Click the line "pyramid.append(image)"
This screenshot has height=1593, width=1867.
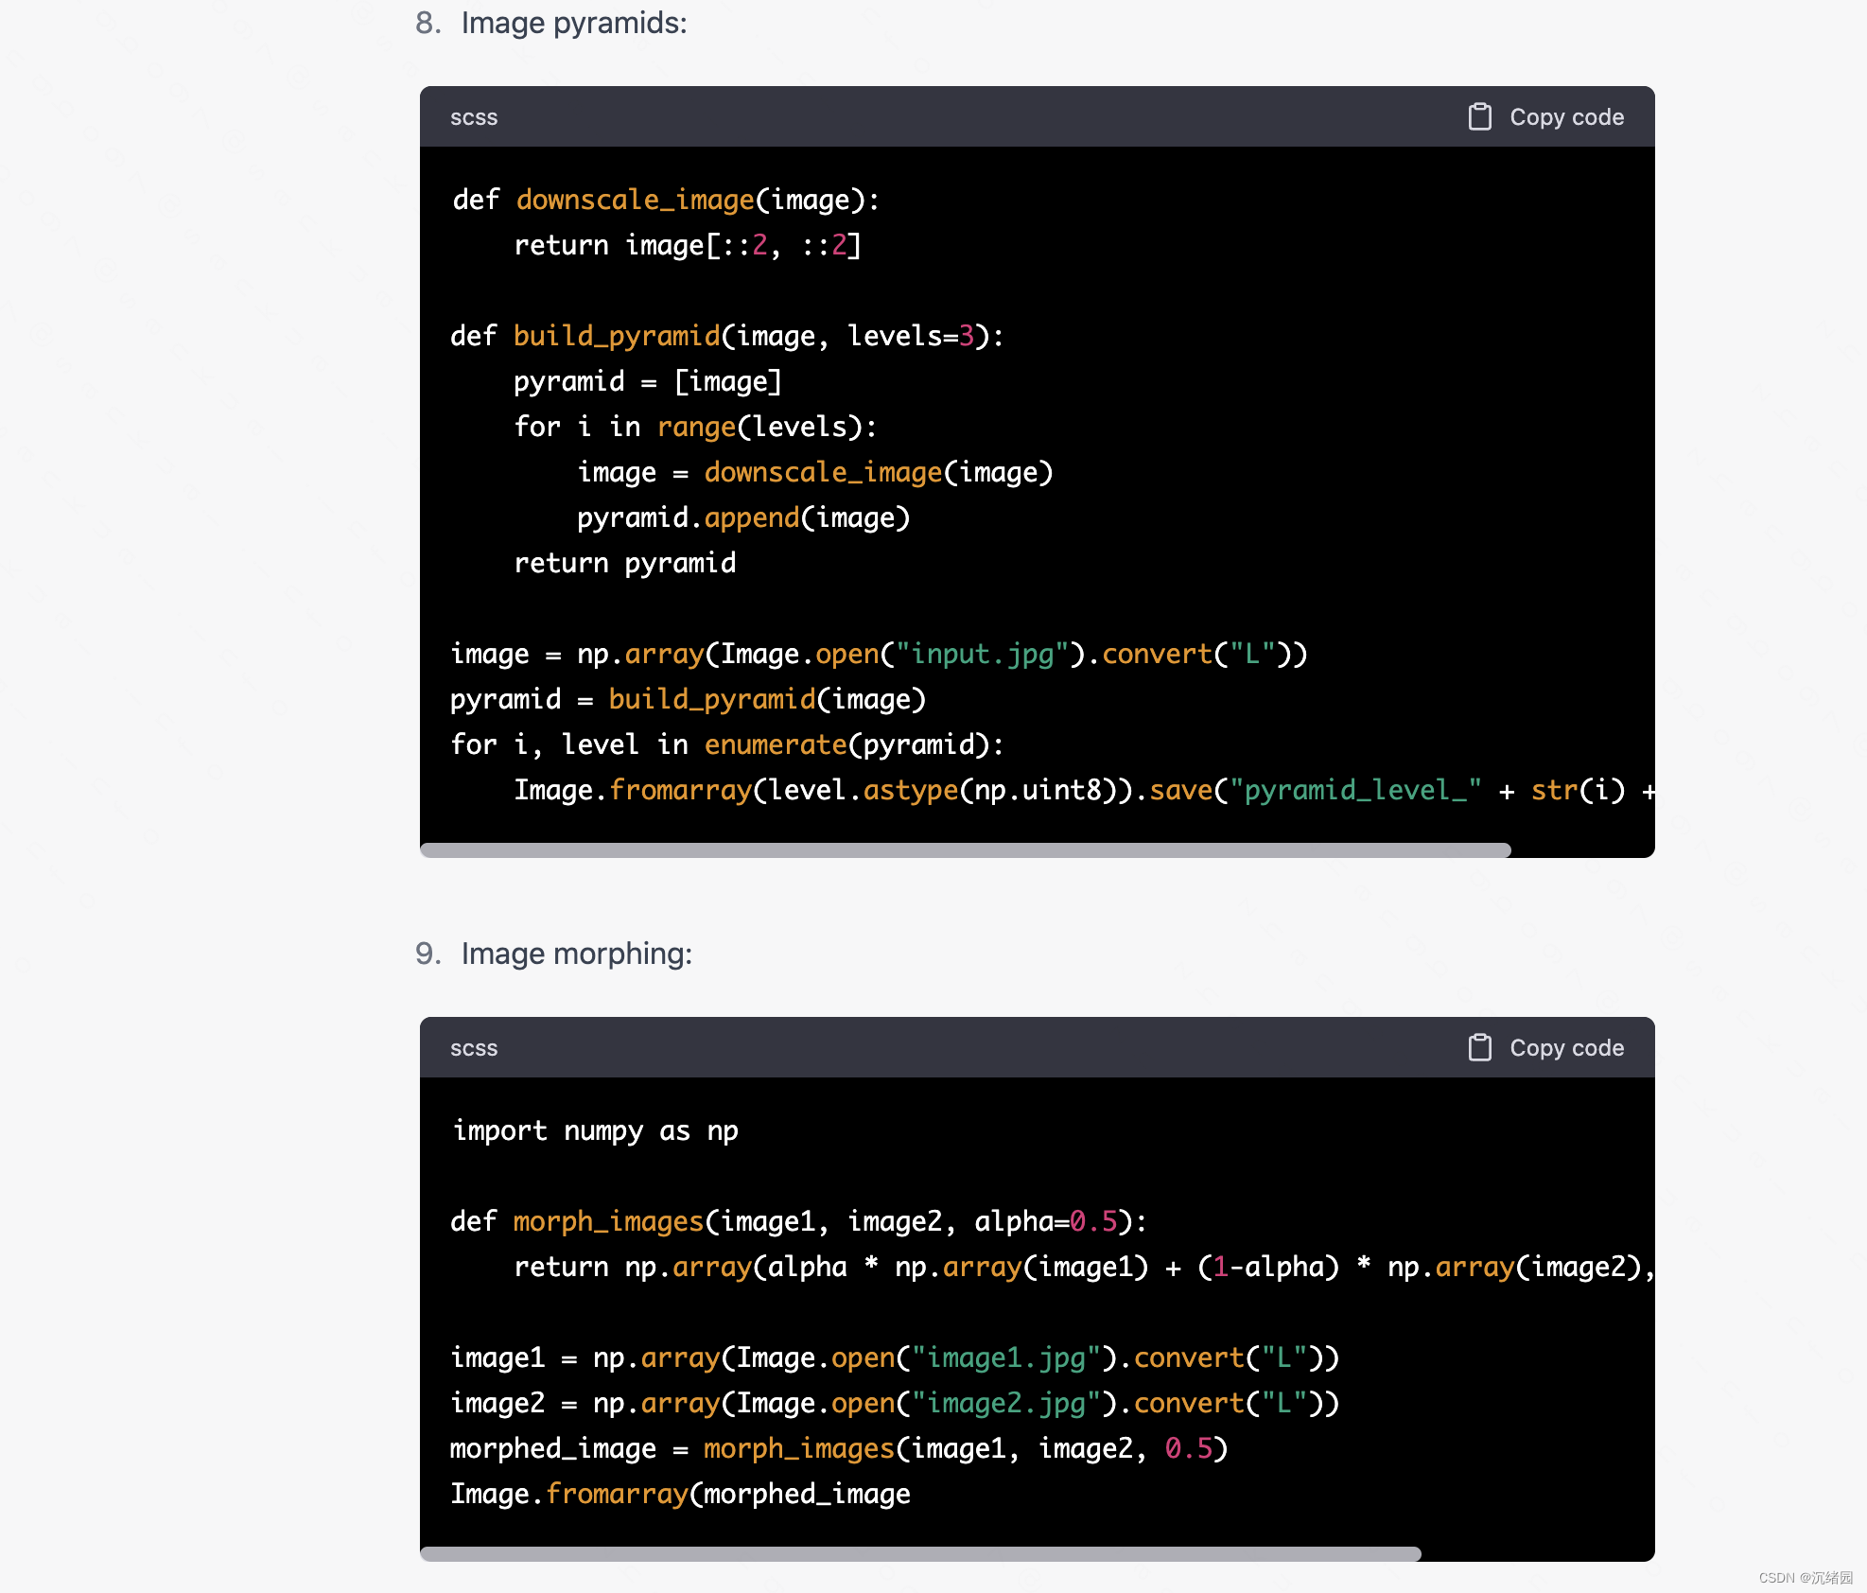point(743,517)
